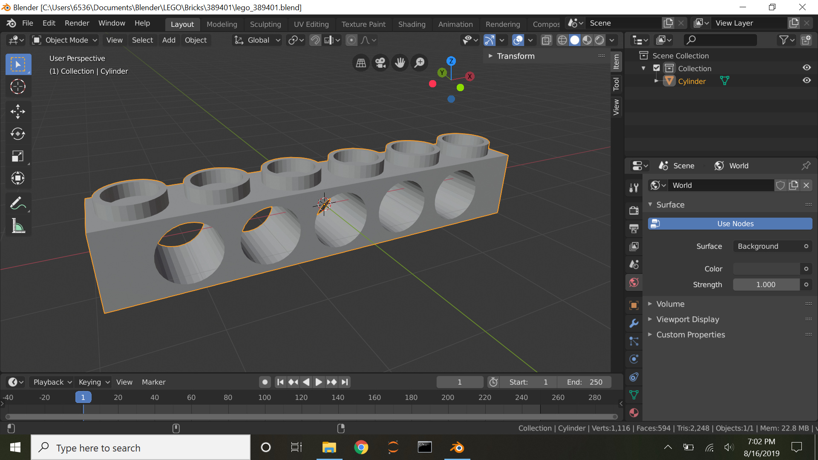
Task: Select the Move tool in the toolbar
Action: click(x=18, y=112)
